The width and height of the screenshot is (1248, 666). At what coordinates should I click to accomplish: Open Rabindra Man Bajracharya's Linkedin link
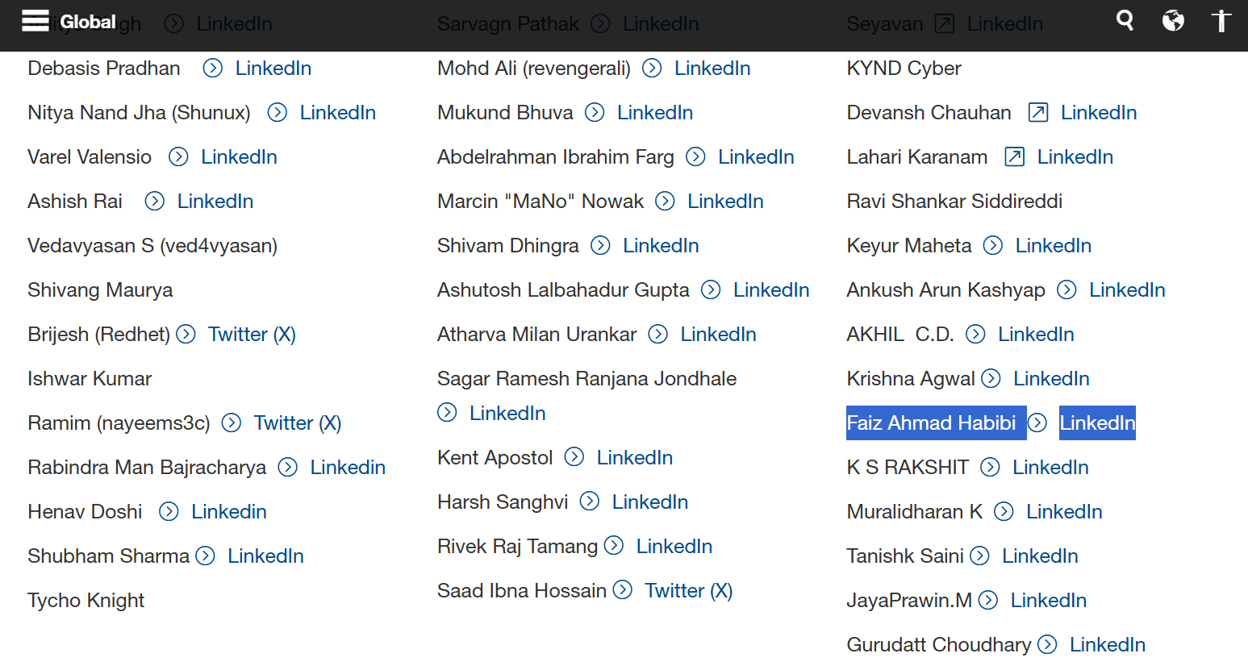pyautogui.click(x=348, y=468)
